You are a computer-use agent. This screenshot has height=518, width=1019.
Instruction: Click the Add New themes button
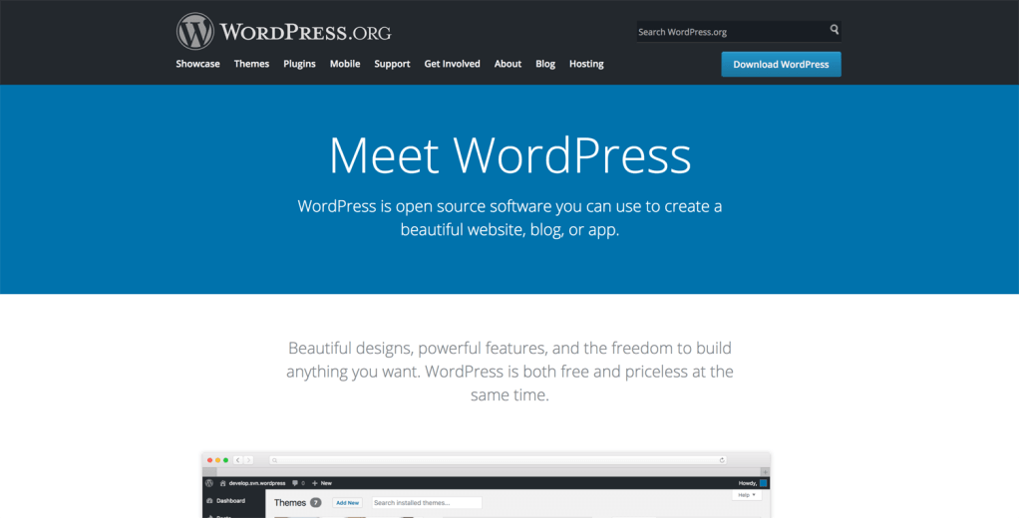click(347, 503)
